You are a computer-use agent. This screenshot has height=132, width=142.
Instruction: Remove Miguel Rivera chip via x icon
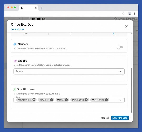pos(107,100)
